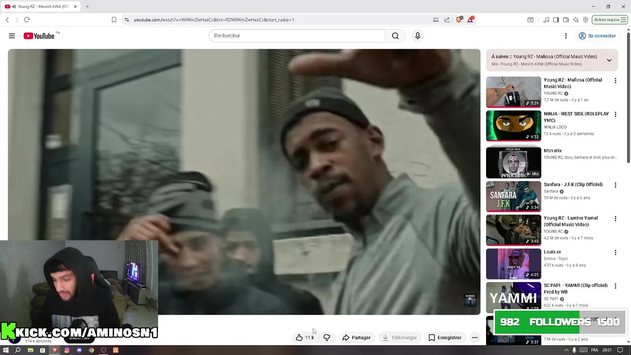
Task: Collapse the mix playlist panel chevron
Action: click(609, 60)
